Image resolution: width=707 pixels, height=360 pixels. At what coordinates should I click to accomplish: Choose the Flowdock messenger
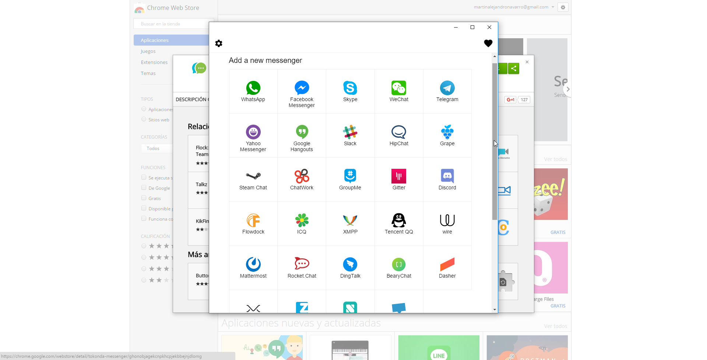coord(253,224)
